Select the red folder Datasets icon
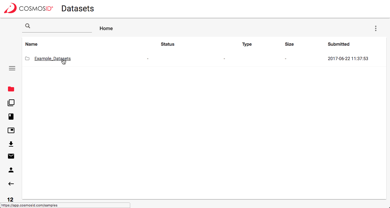 11,89
